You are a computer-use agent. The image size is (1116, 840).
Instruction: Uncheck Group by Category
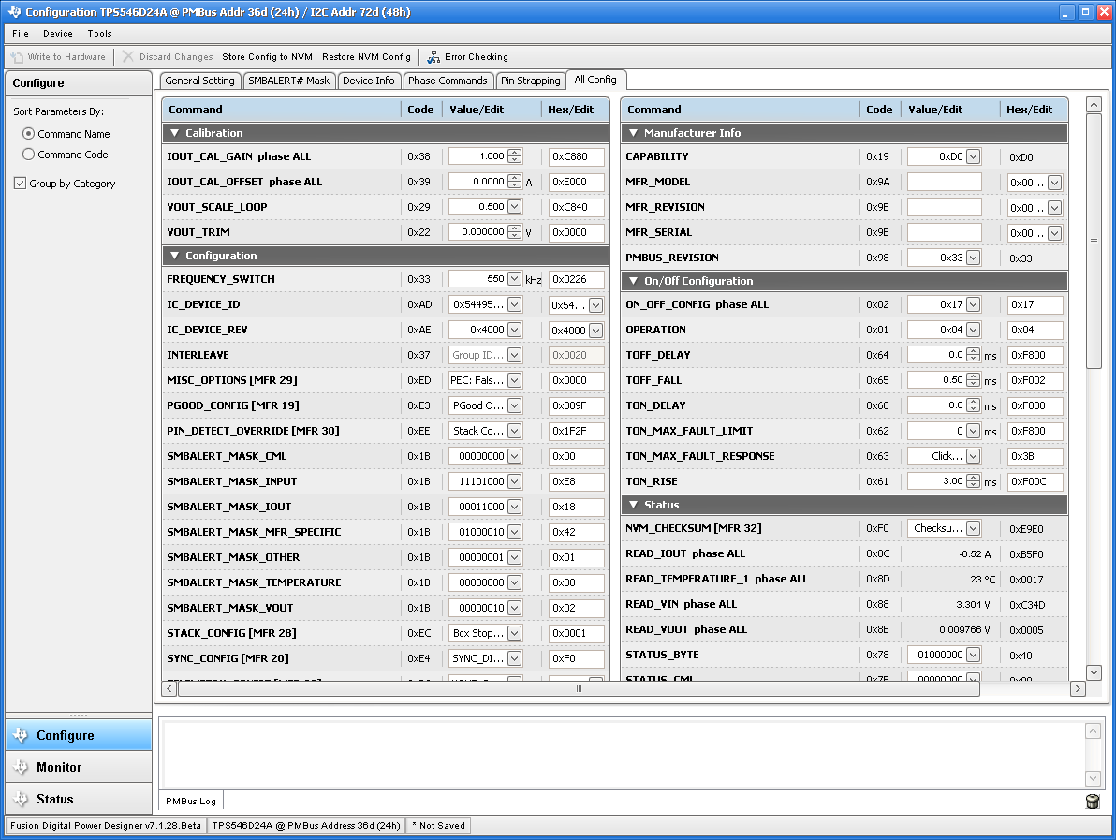click(x=21, y=184)
